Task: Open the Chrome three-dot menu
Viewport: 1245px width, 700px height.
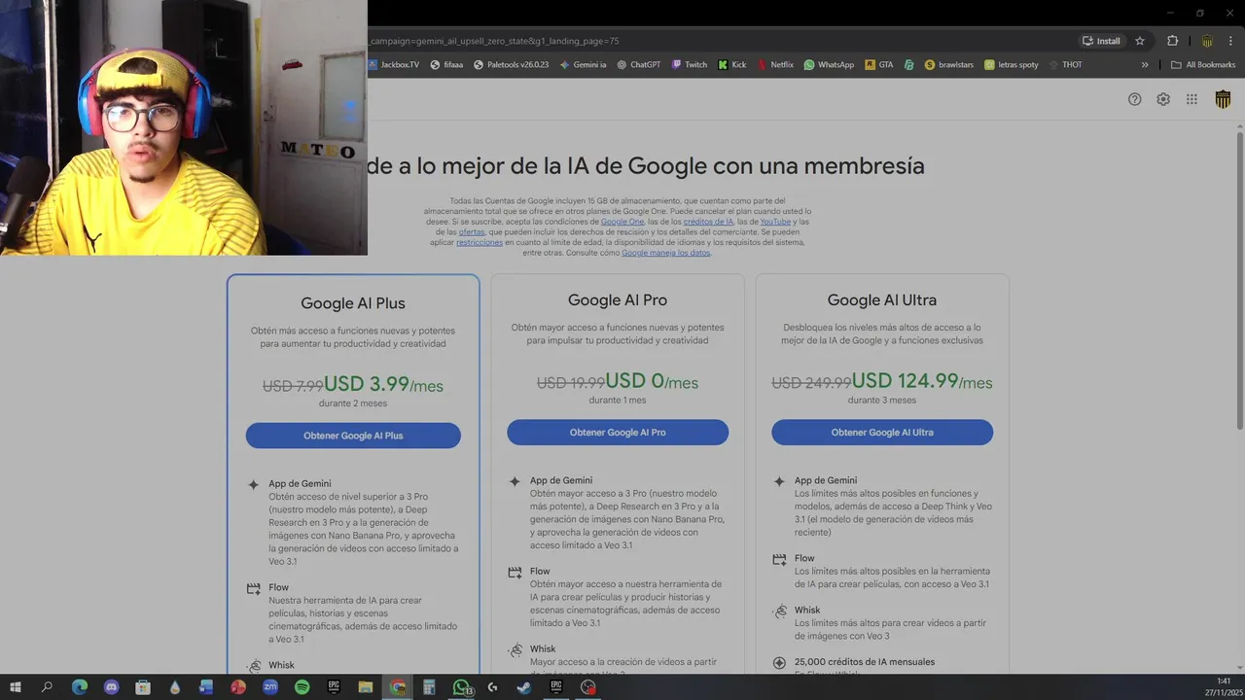Action: 1229,41
